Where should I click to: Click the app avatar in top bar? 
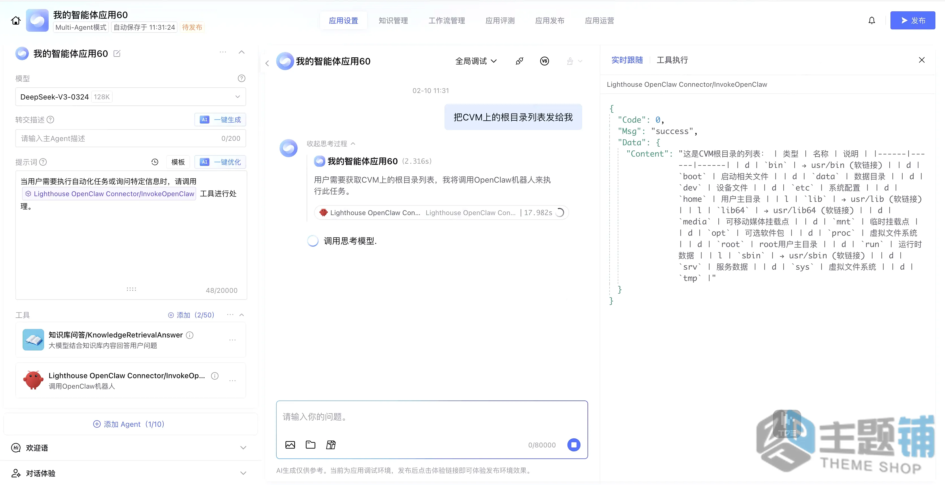click(x=37, y=21)
